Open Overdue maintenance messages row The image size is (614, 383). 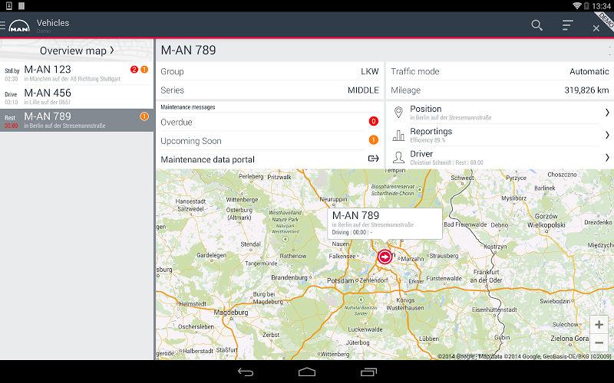coord(269,122)
